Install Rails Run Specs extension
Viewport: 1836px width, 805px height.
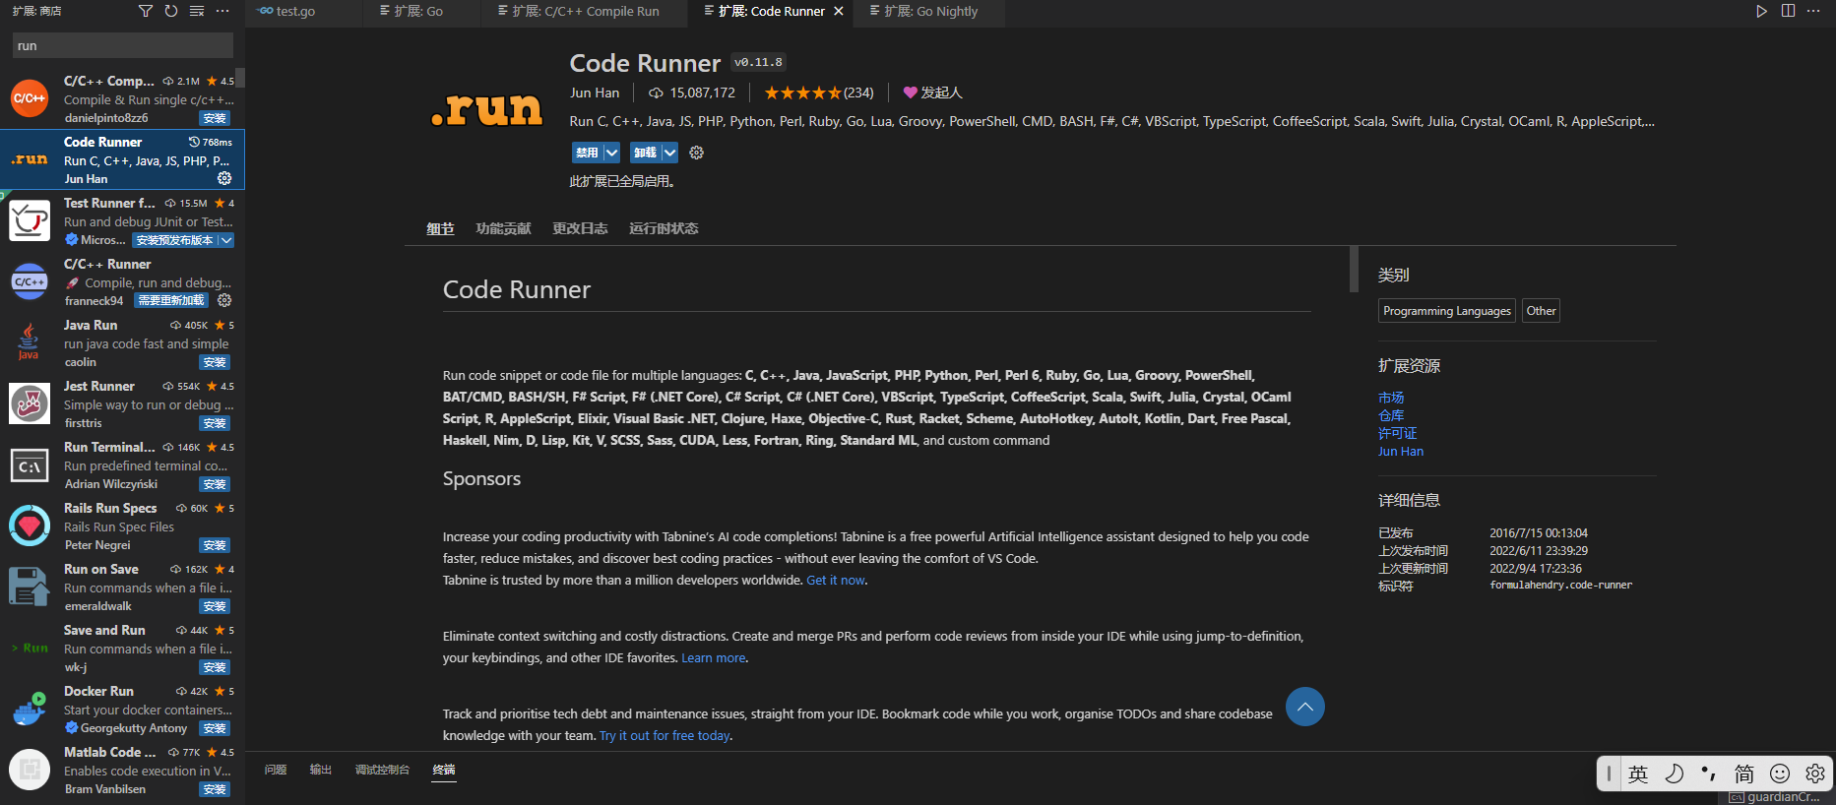pos(215,545)
